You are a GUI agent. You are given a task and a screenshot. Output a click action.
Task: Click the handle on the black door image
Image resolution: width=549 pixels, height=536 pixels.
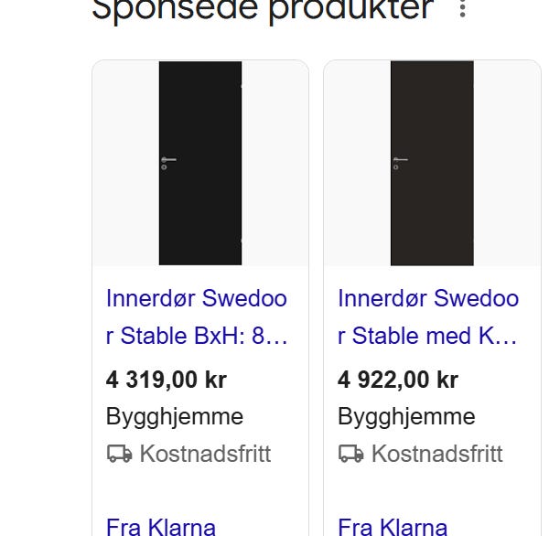pos(167,160)
